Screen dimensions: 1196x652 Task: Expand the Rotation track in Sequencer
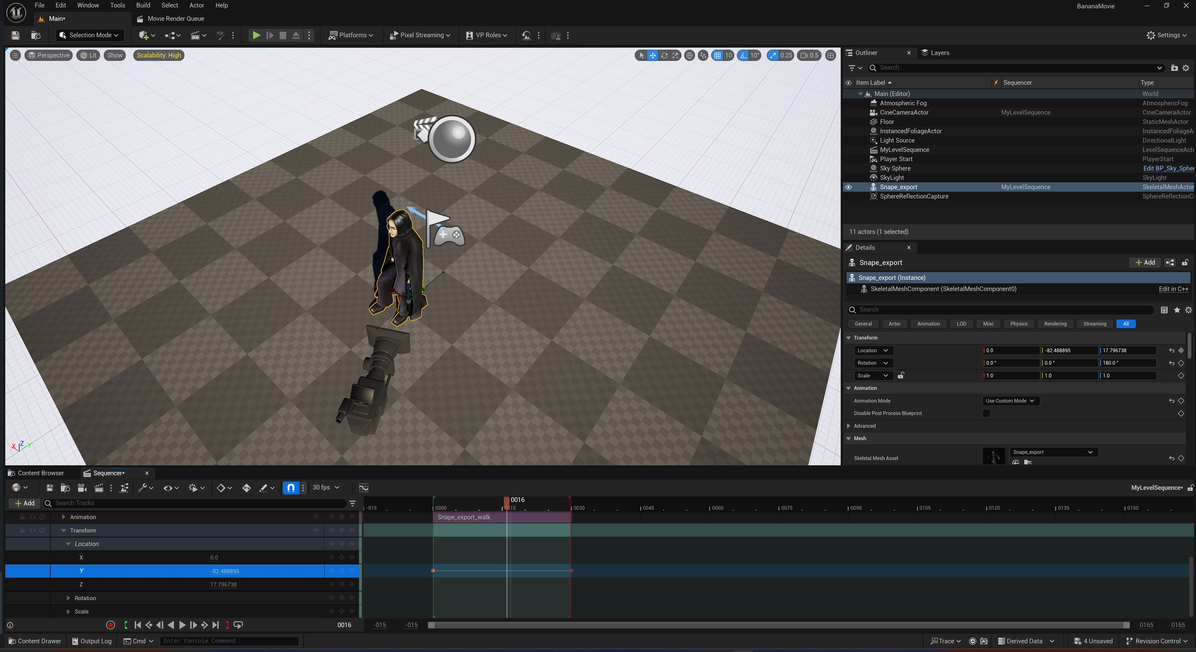click(68, 598)
